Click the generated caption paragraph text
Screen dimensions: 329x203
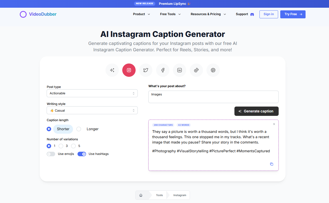[211, 137]
